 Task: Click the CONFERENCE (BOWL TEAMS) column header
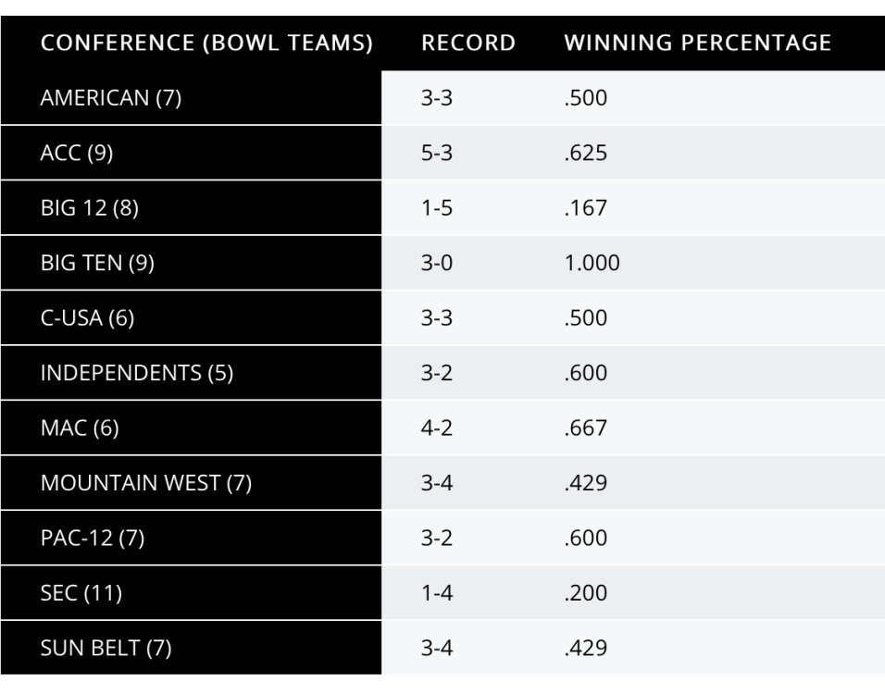pyautogui.click(x=206, y=43)
